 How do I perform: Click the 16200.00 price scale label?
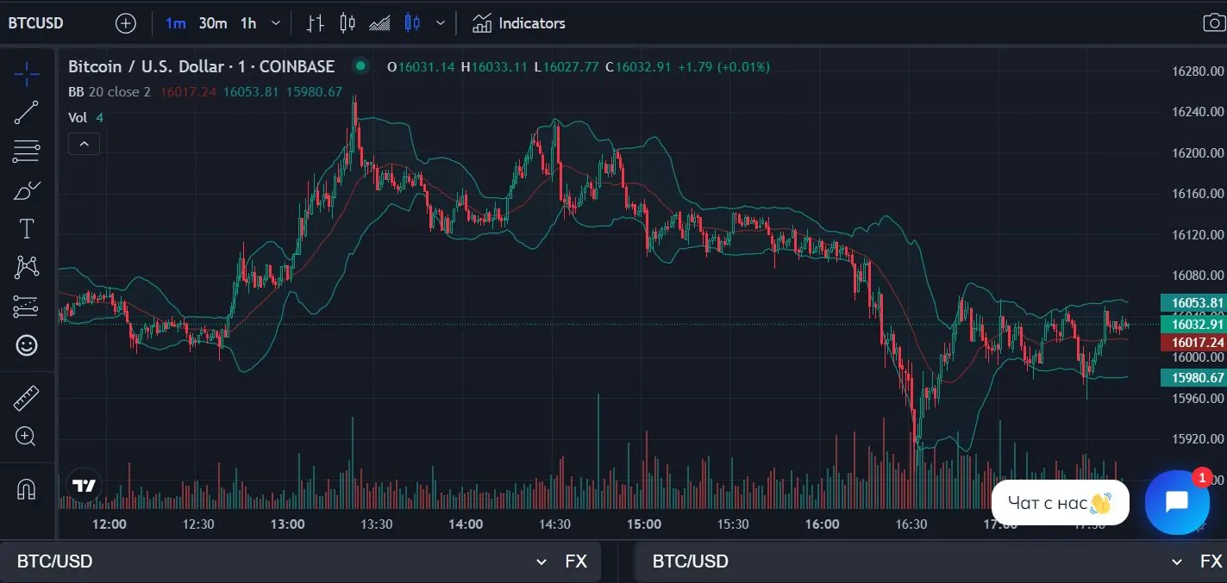point(1198,152)
